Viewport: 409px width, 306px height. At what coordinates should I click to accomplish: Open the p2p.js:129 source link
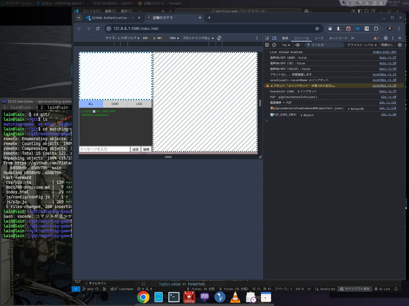pyautogui.click(x=388, y=102)
